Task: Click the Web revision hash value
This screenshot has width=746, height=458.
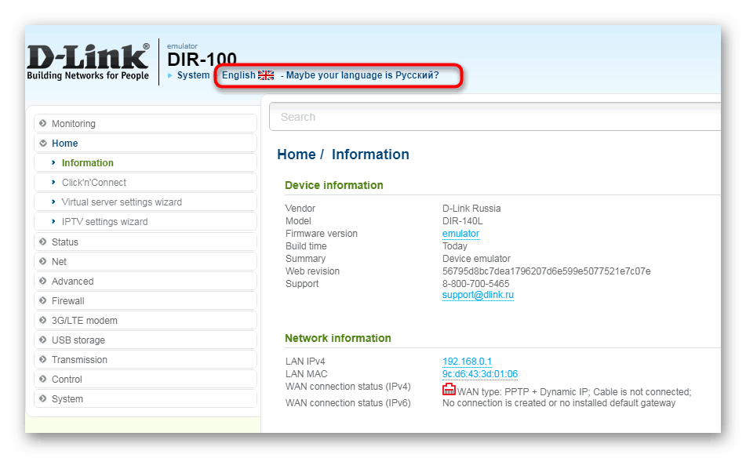Action: point(546,271)
